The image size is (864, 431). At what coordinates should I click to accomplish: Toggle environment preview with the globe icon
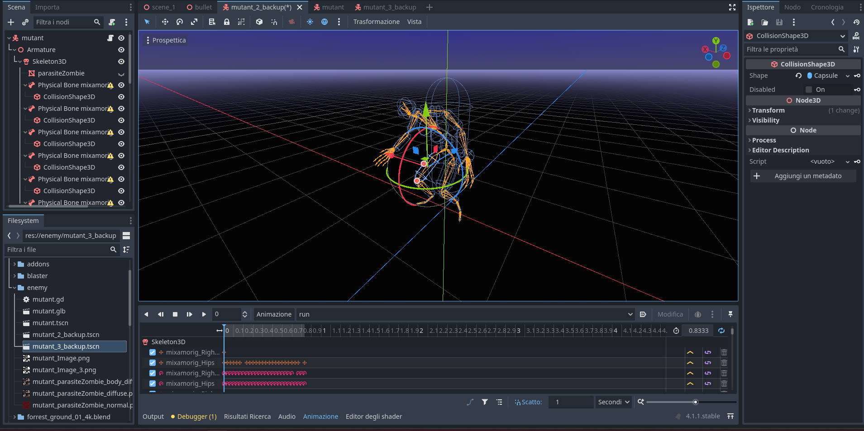tap(325, 21)
